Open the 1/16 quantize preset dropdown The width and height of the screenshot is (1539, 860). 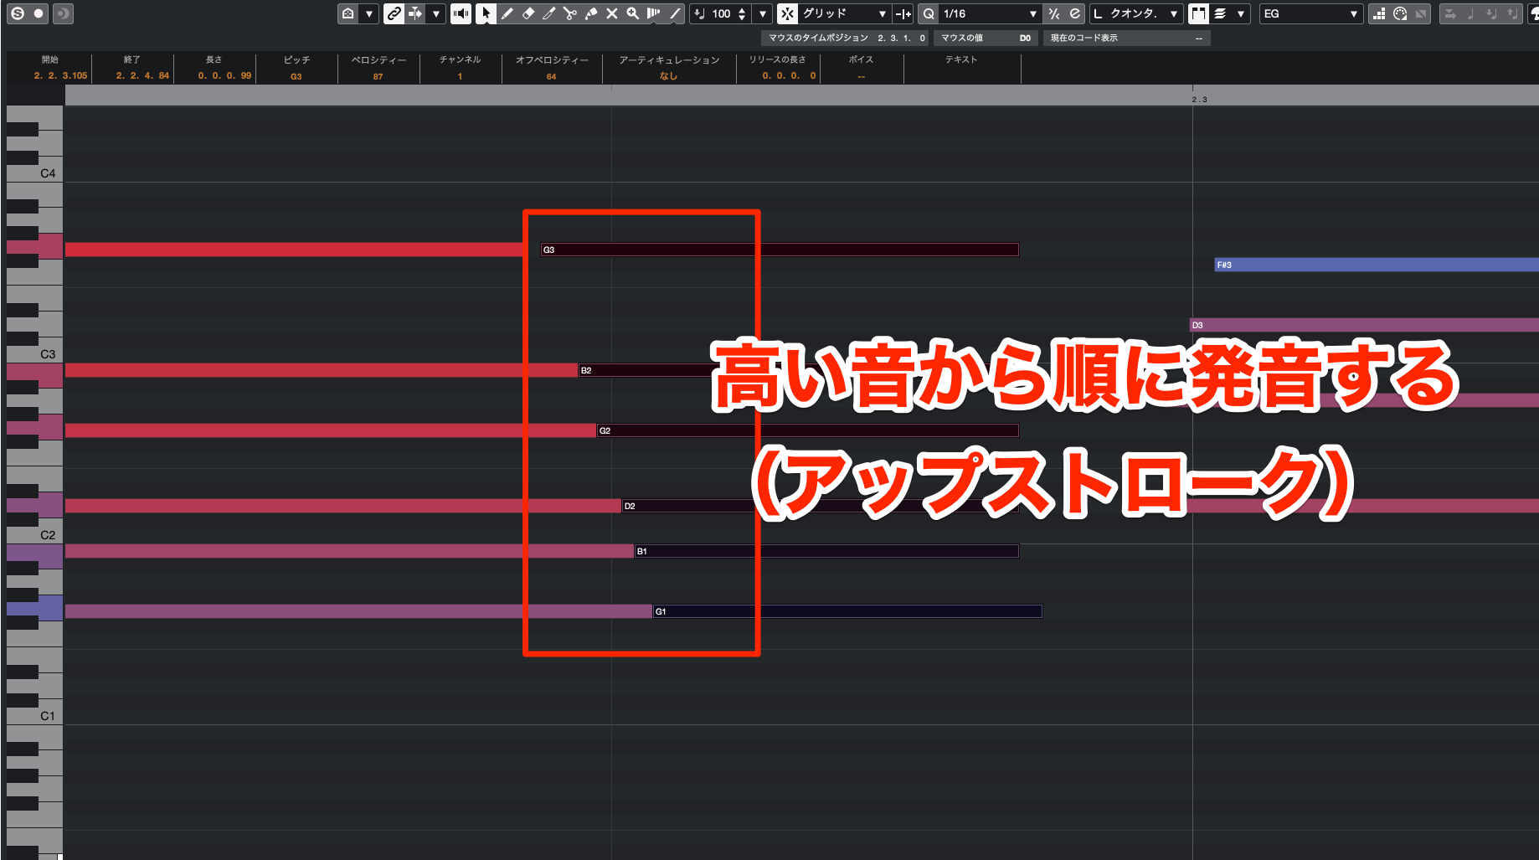point(990,13)
